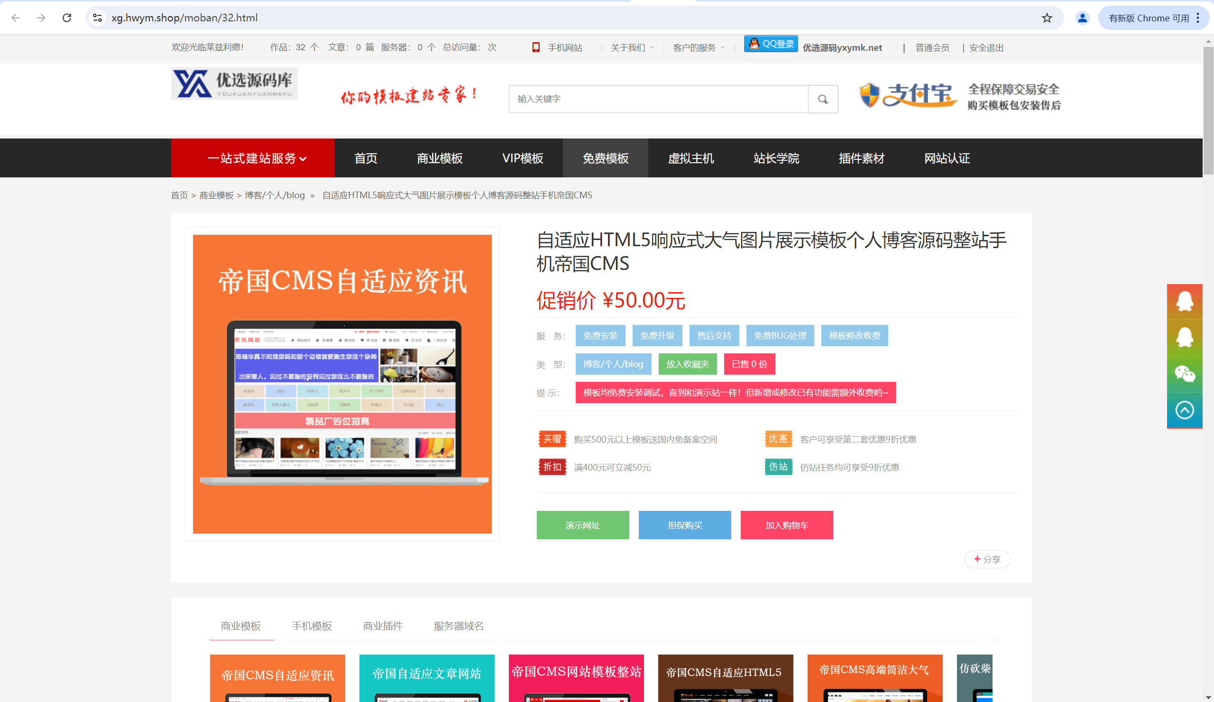Open the 首页 navigation item

tap(366, 158)
